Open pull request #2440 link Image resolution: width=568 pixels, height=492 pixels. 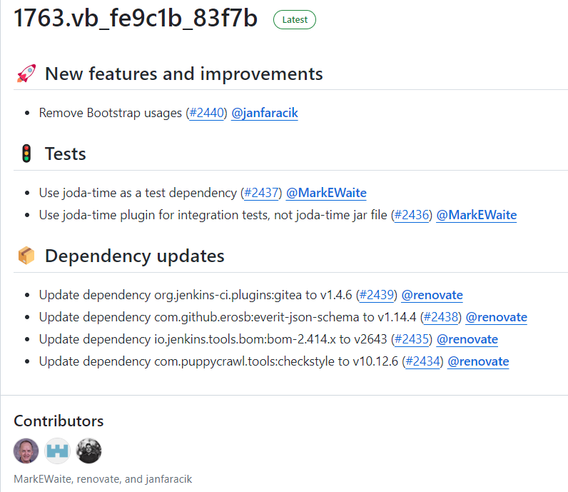[207, 113]
